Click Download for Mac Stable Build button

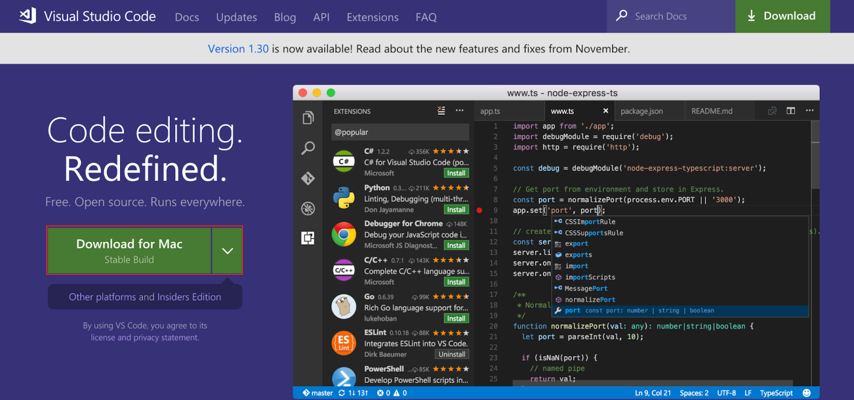click(129, 250)
